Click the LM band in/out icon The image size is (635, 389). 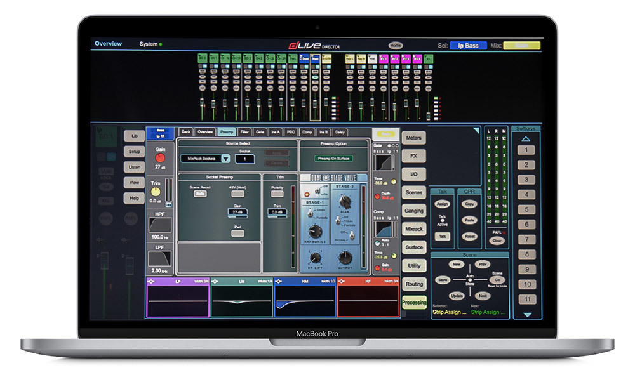click(x=215, y=281)
